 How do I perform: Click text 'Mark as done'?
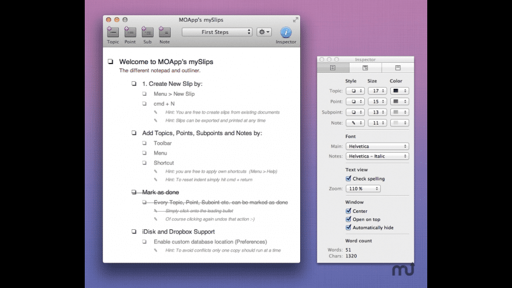160,192
